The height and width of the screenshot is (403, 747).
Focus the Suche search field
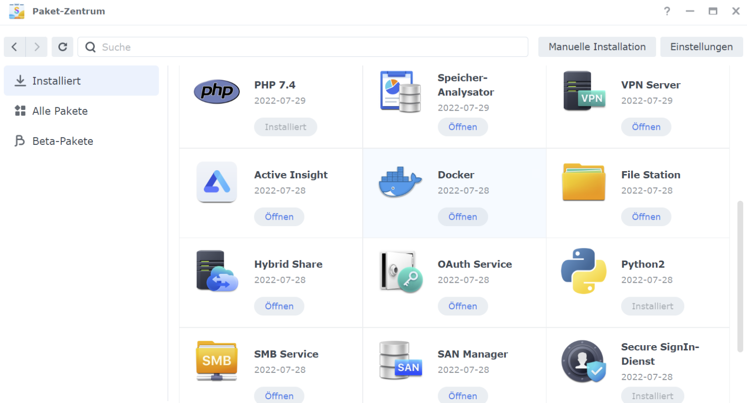(303, 47)
